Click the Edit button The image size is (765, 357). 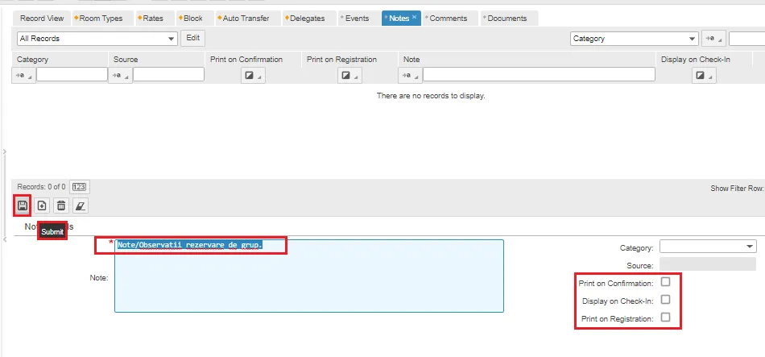pos(193,38)
